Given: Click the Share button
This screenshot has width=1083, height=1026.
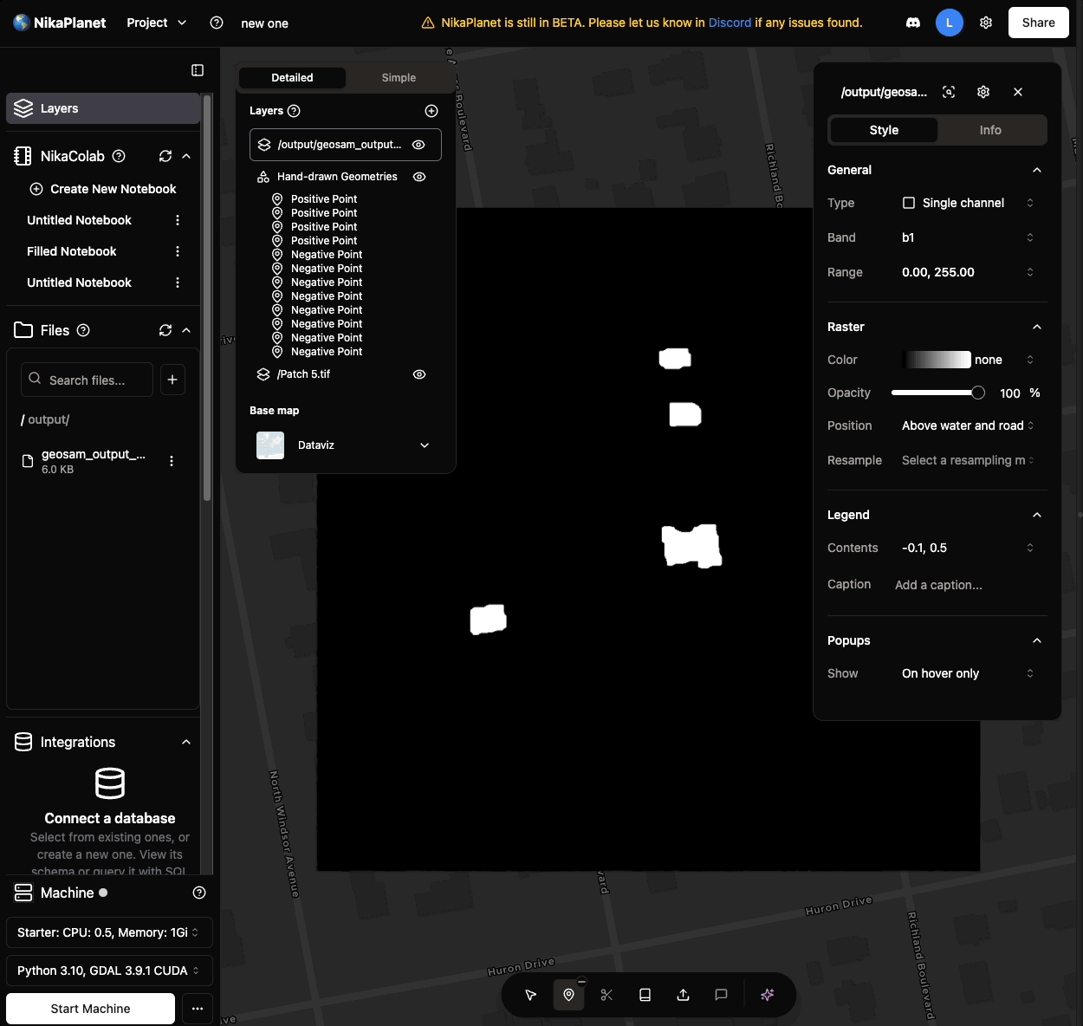Looking at the screenshot, I should [x=1038, y=23].
